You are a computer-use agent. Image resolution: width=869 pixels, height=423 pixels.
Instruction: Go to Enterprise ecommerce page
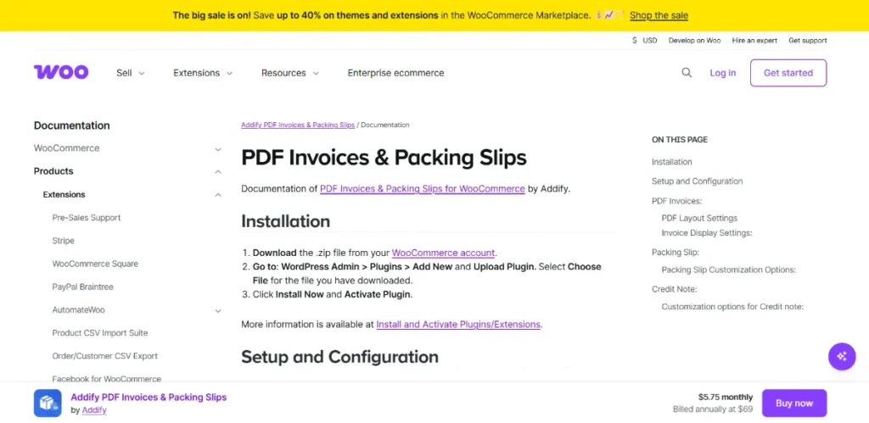click(x=395, y=73)
